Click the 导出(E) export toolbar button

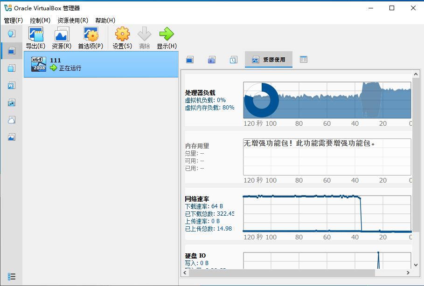tap(35, 38)
